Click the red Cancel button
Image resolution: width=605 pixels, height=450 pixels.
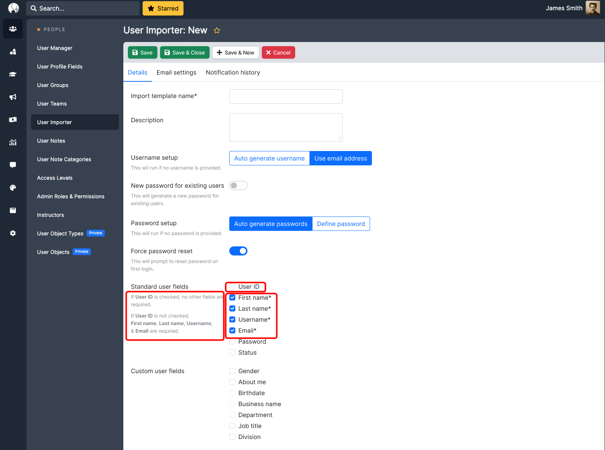pos(278,53)
